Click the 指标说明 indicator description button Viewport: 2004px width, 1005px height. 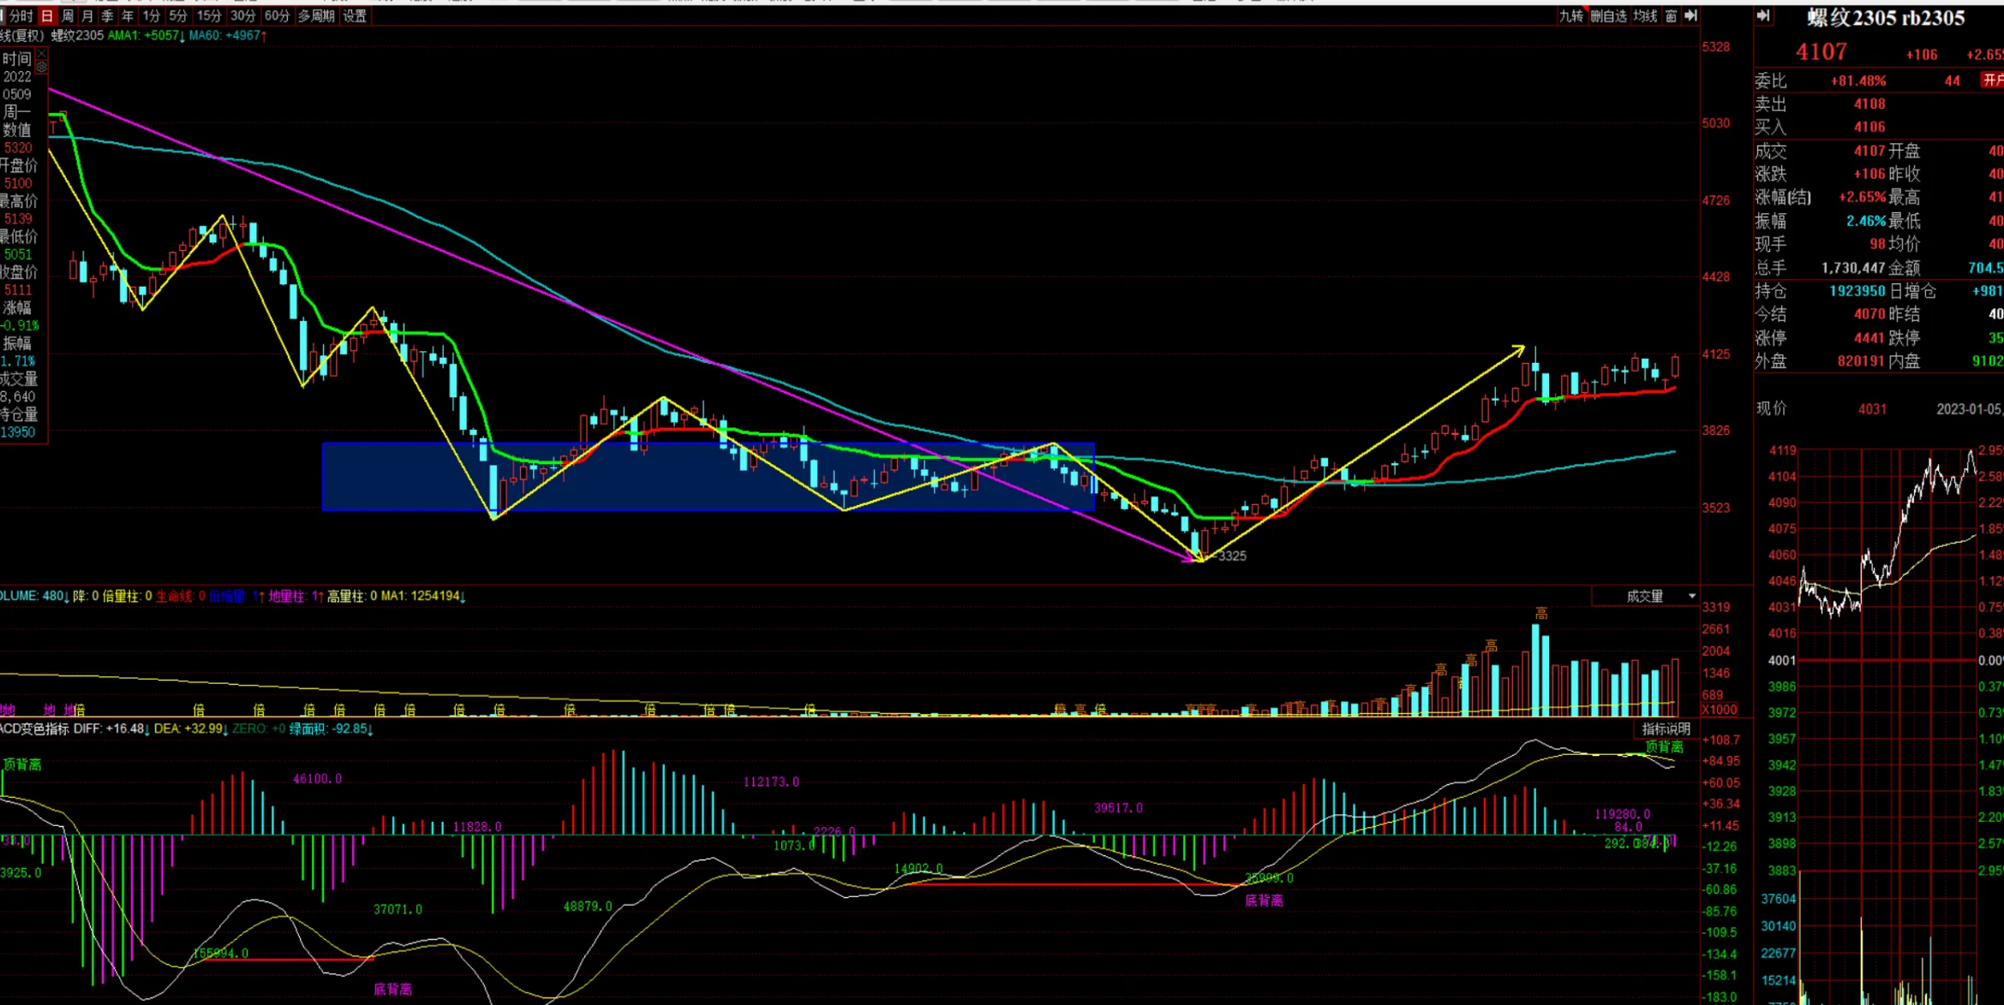tap(1666, 728)
